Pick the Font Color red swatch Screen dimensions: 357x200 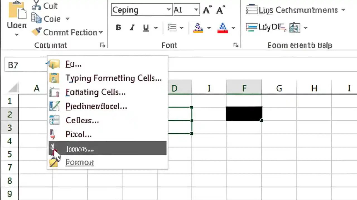coord(222,31)
